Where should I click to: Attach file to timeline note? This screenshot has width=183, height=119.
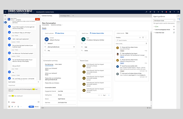click(x=146, y=44)
